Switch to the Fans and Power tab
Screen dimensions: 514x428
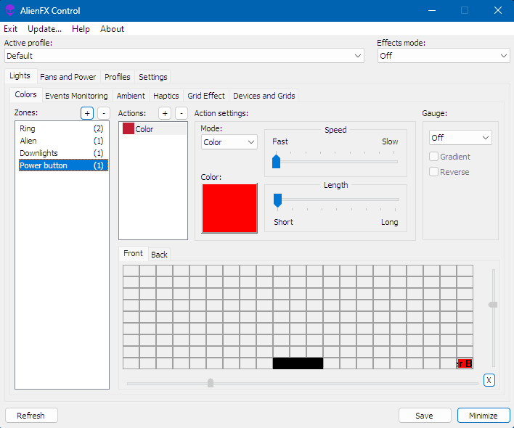(68, 77)
